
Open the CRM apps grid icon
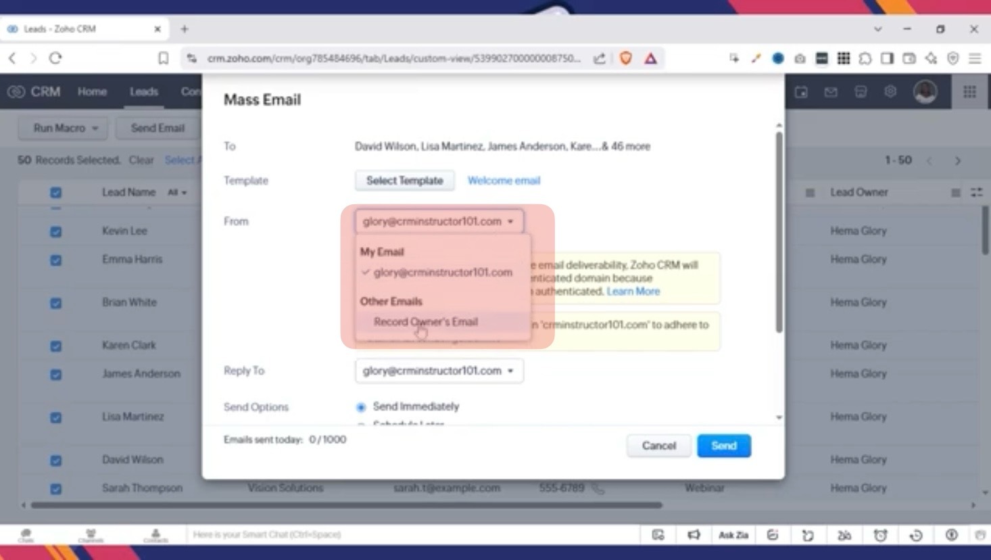click(969, 92)
